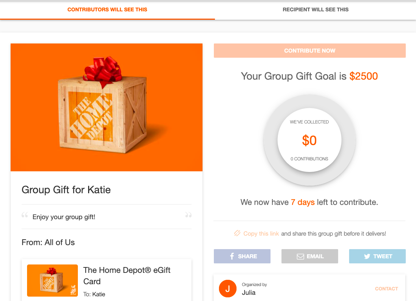Open organizer Julia's avatar circle
Image resolution: width=416 pixels, height=301 pixels.
pyautogui.click(x=227, y=289)
